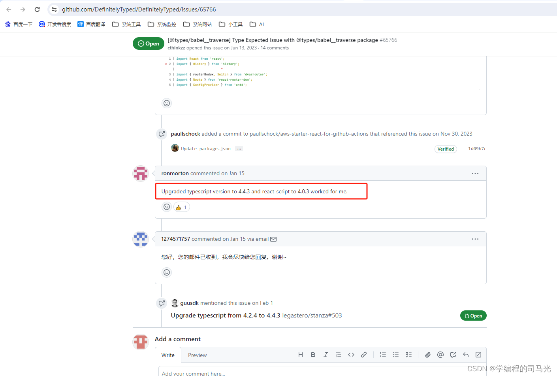557x376 pixels.
Task: Add reaction smiley on 1274571757's comment
Action: (x=167, y=272)
